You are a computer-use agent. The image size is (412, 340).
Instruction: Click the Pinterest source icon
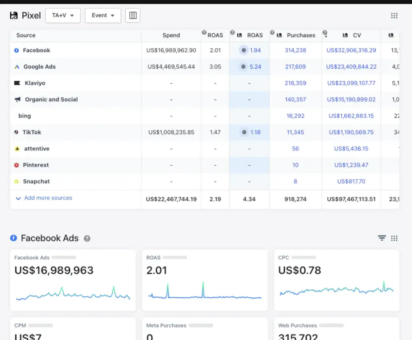click(x=16, y=165)
